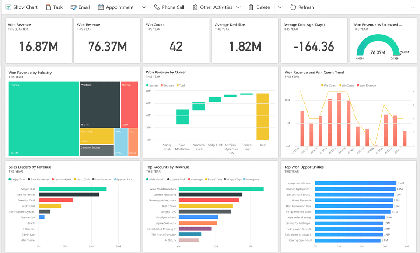Expand the chevron next to Appointment
Viewport: 420px width, 253px height.
tap(144, 7)
